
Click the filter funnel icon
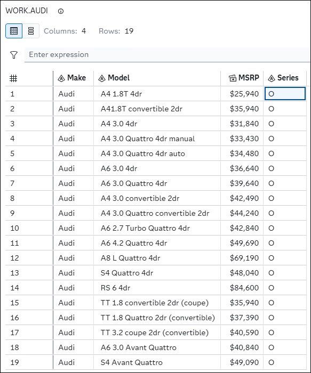14,55
